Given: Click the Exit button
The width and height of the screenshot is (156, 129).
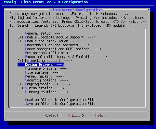Looking at the screenshot, I should (76, 115).
